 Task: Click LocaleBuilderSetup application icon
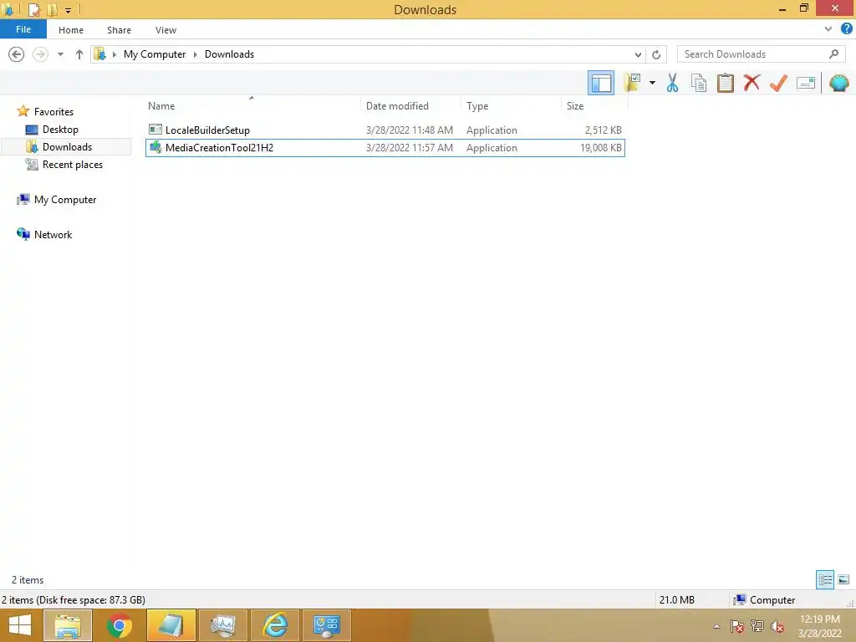pos(155,130)
